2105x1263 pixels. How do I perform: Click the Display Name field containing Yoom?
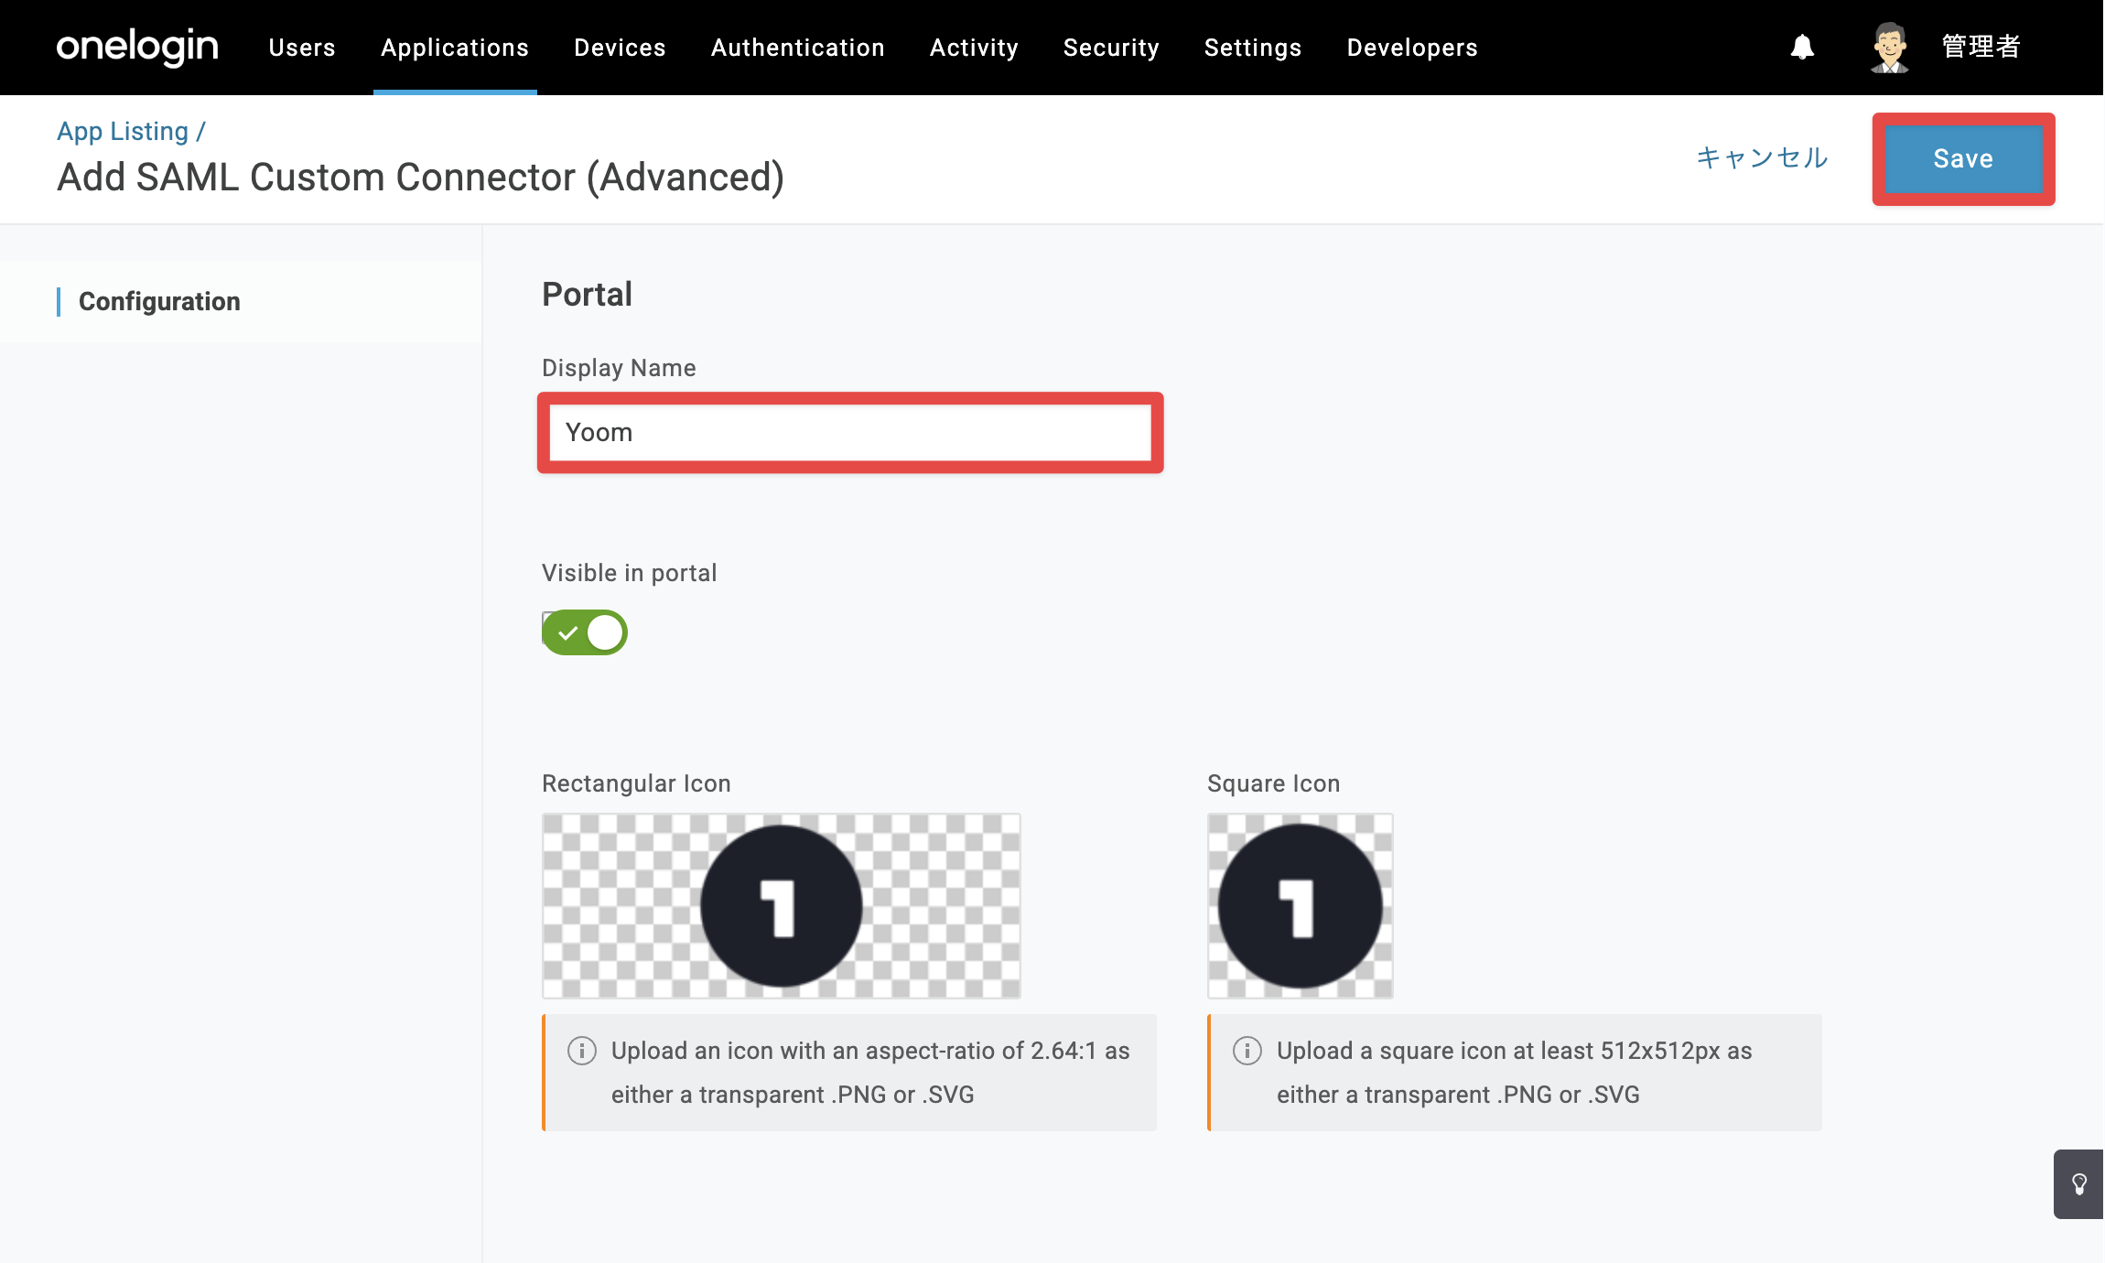pos(850,433)
